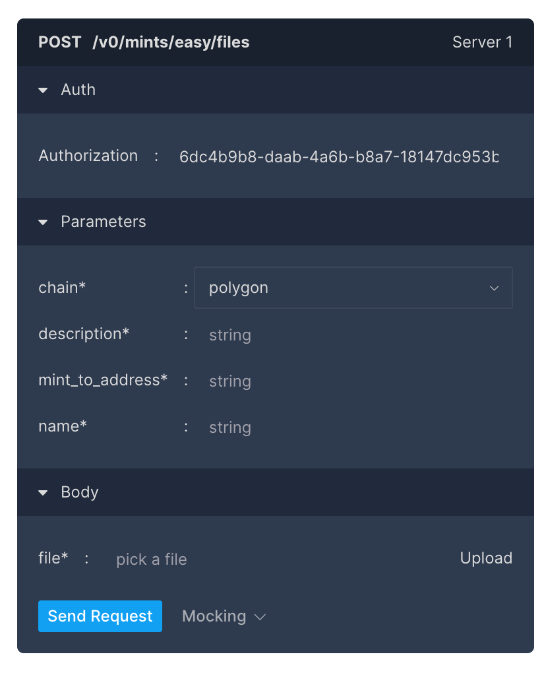Click the Authorization label

[x=88, y=156]
